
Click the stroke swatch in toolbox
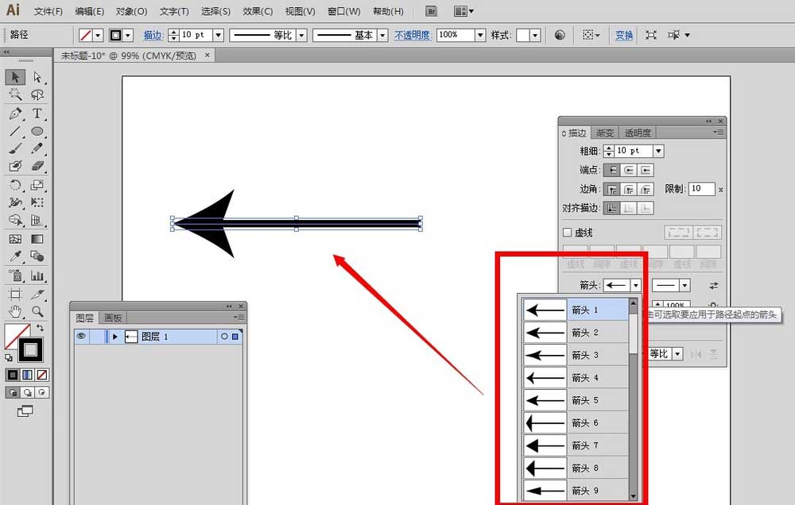(x=30, y=349)
